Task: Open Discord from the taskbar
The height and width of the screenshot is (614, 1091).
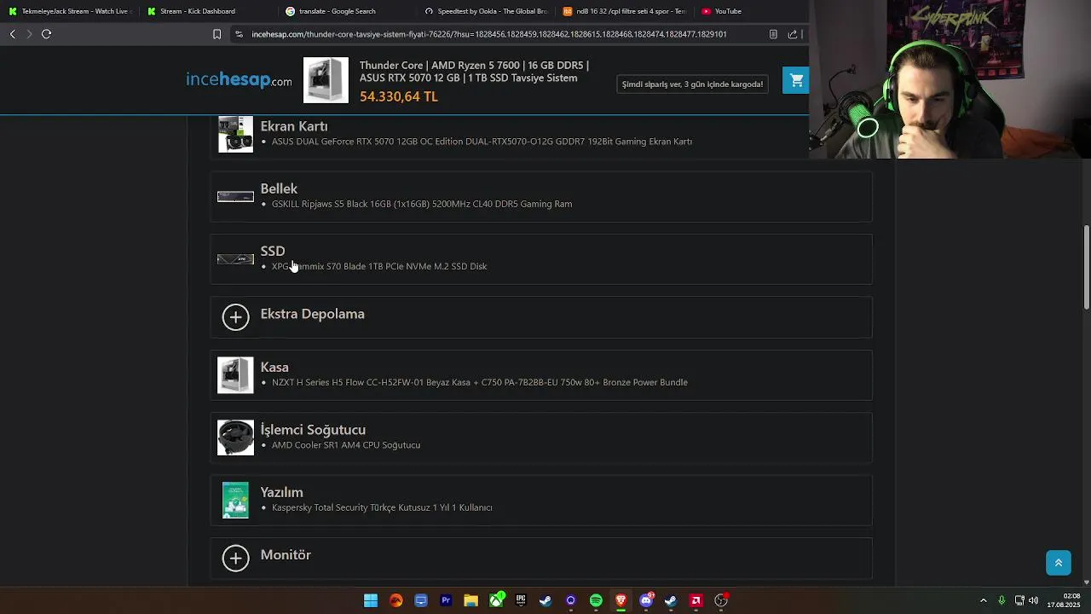Action: point(646,600)
